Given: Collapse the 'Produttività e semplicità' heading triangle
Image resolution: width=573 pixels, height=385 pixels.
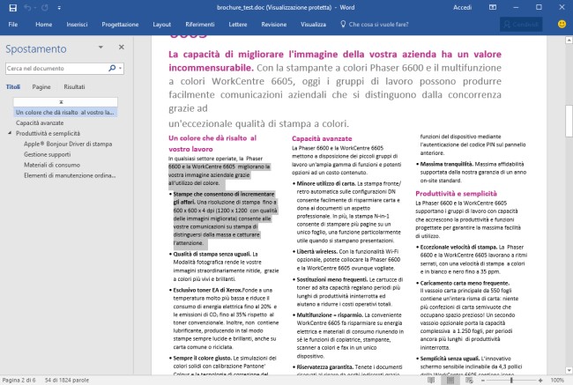Looking at the screenshot, I should [10, 133].
